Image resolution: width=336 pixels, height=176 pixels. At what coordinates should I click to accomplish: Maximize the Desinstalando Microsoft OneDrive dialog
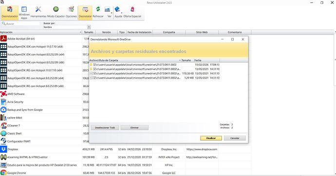point(232,39)
